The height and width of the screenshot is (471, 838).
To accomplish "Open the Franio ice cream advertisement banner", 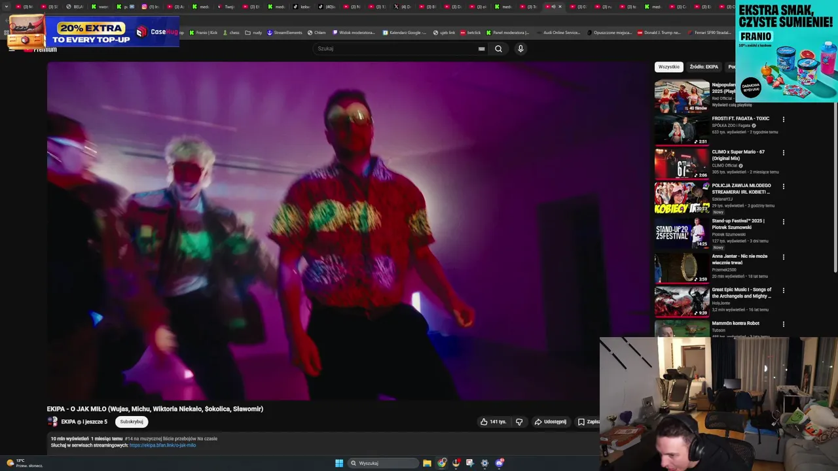I will tap(786, 51).
